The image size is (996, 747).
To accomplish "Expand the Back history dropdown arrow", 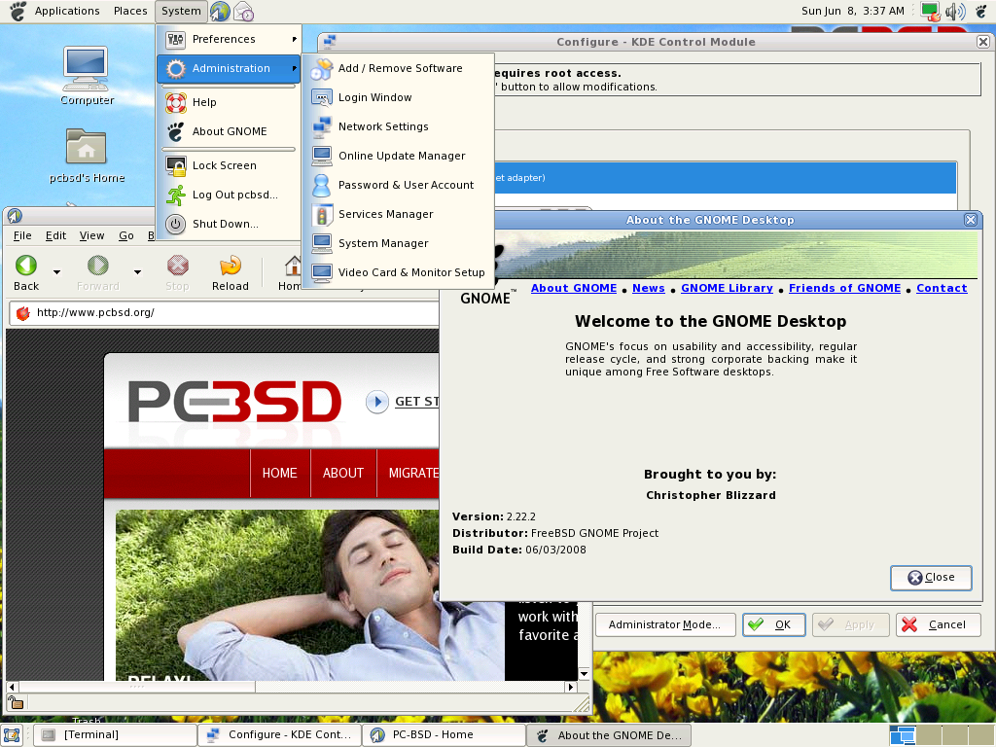I will point(56,272).
